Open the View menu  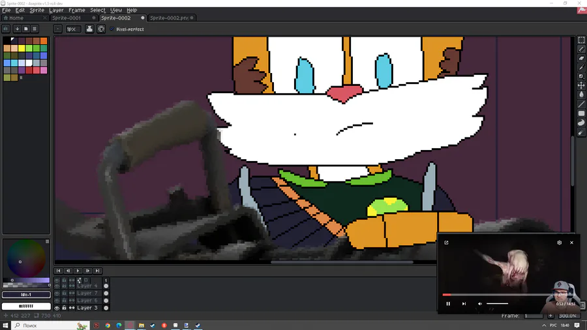pyautogui.click(x=116, y=10)
